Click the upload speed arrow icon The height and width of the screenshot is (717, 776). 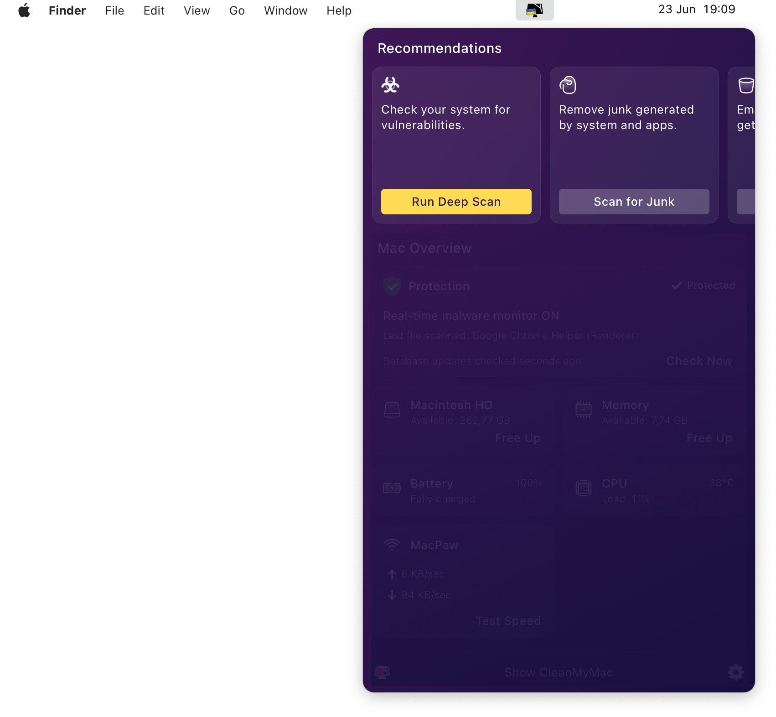coord(392,574)
